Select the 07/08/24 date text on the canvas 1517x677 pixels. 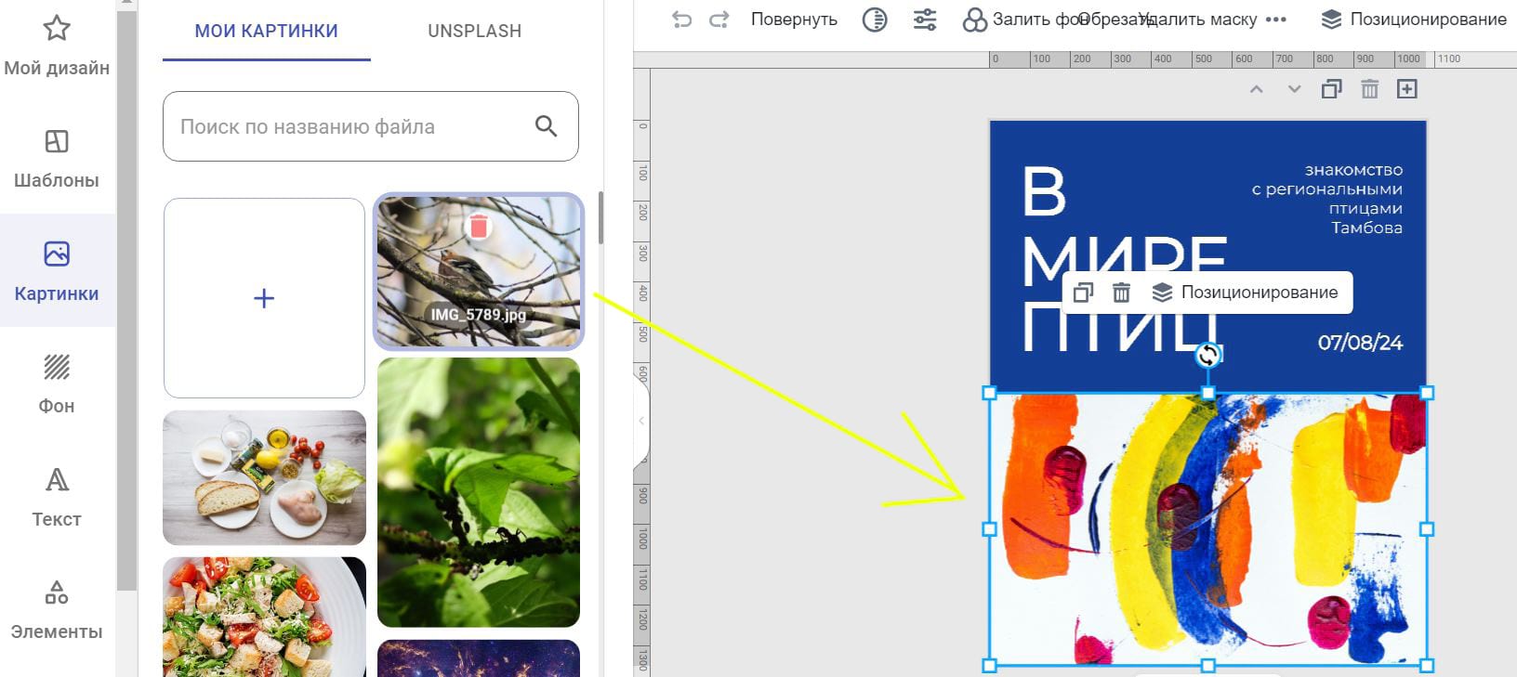coord(1360,343)
